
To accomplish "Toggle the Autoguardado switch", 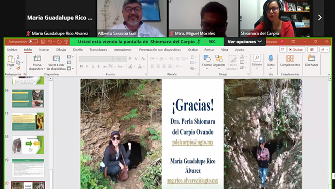I will 33,41.
